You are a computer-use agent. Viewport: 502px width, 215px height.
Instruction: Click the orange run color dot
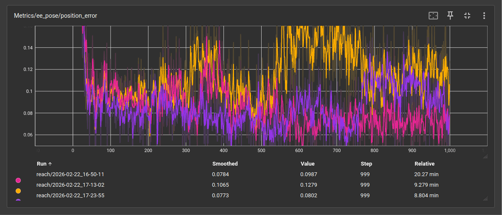coord(18,191)
